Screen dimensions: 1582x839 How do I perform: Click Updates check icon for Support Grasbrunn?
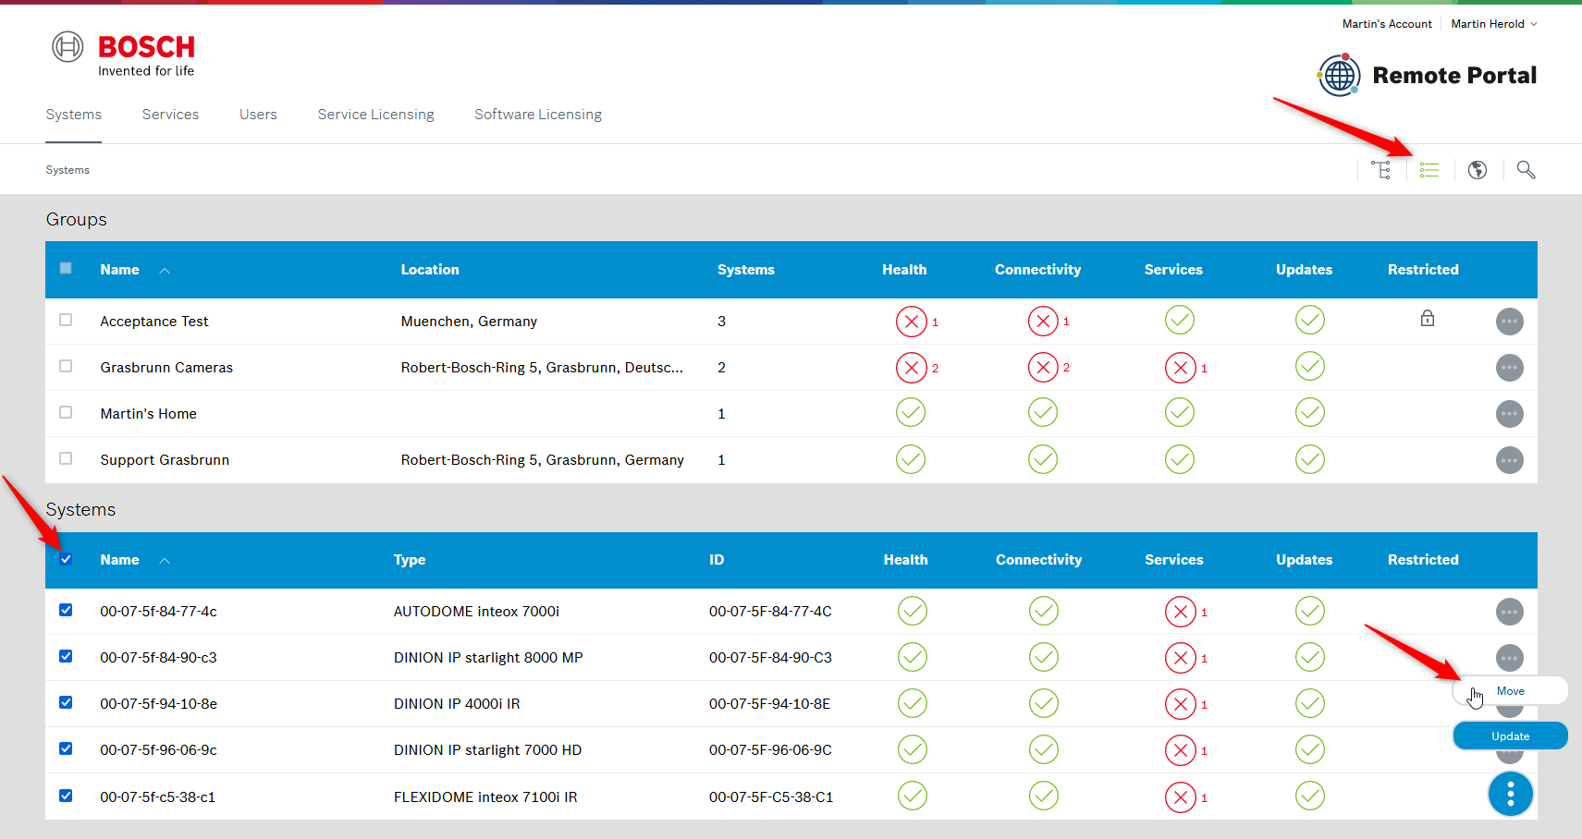tap(1310, 459)
